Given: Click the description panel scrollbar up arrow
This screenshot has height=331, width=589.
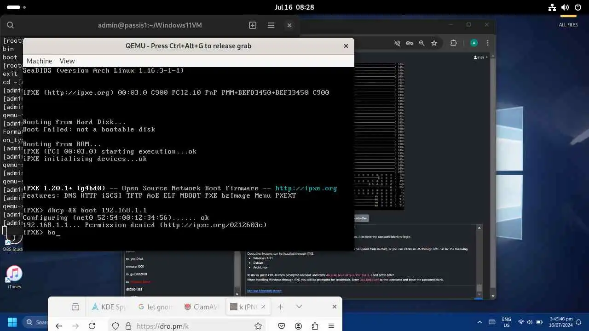Looking at the screenshot, I should pyautogui.click(x=479, y=228).
